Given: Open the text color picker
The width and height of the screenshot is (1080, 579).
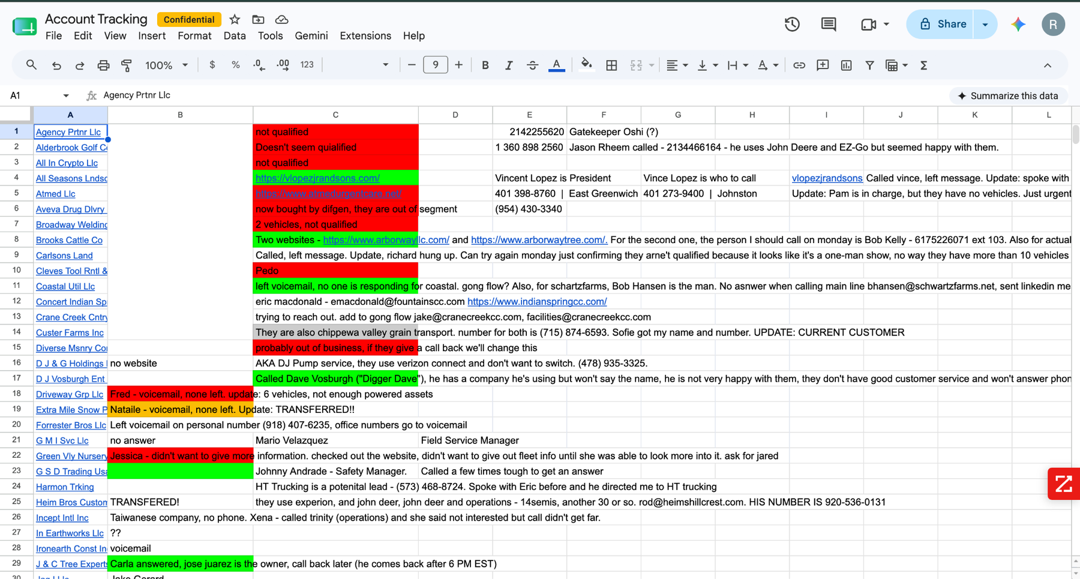Looking at the screenshot, I should click(x=556, y=65).
